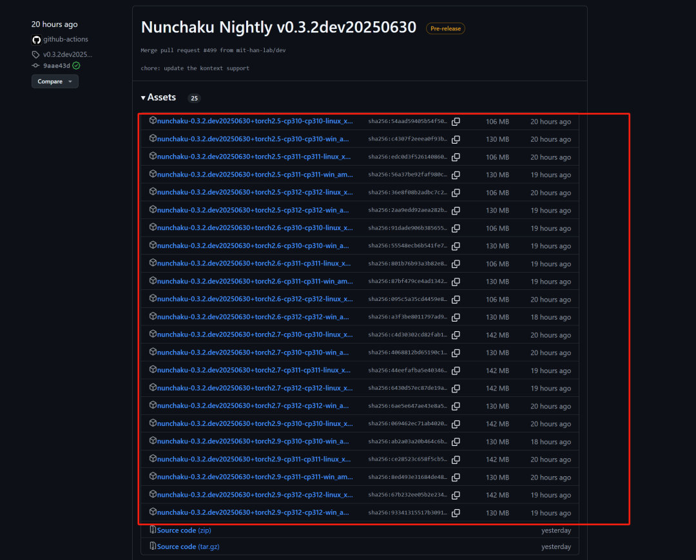The height and width of the screenshot is (560, 696).
Task: Click the green verified check beside commit 9aae43d
Action: (x=76, y=66)
